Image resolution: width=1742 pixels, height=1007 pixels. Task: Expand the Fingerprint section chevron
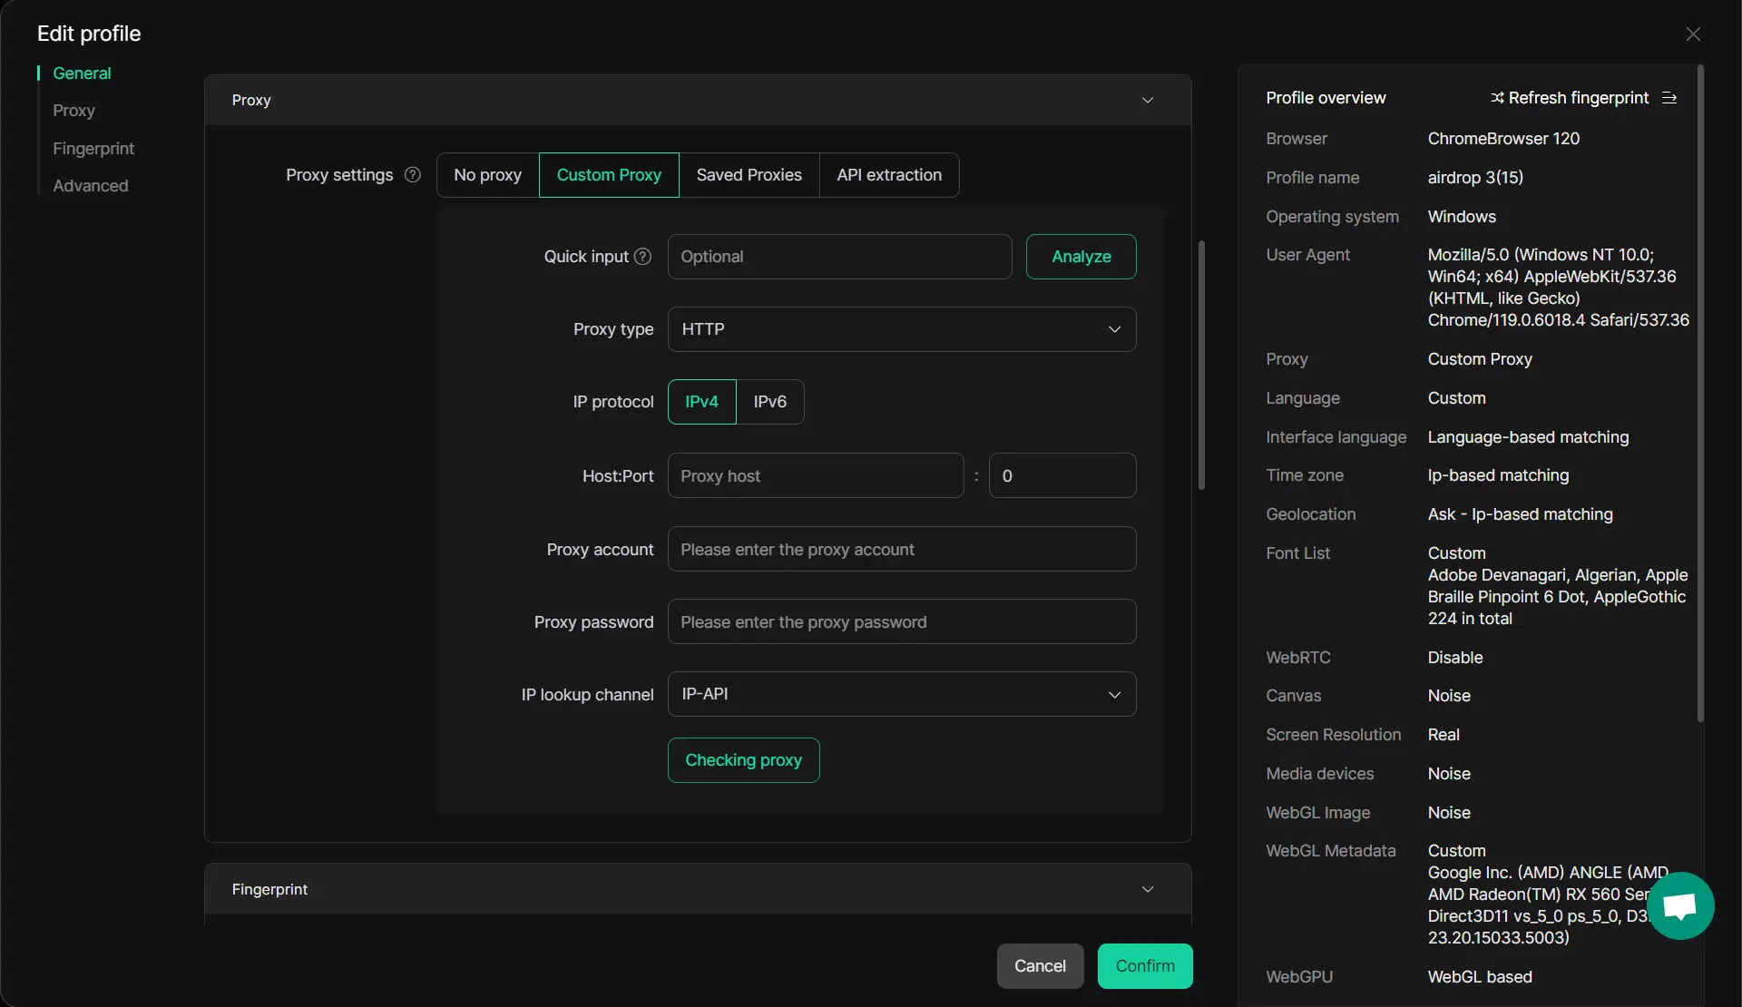[x=1147, y=890]
